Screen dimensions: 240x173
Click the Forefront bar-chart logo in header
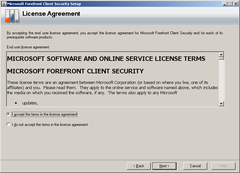(12, 16)
